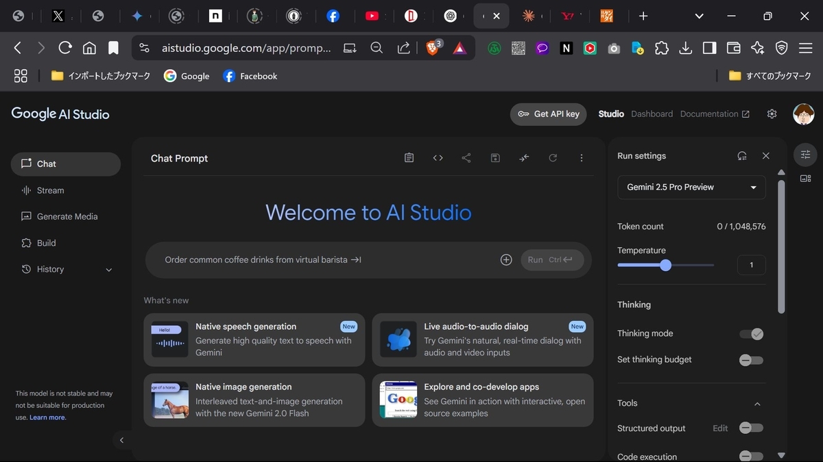Image resolution: width=823 pixels, height=462 pixels.
Task: Open the Facebook bookmark
Action: point(250,76)
